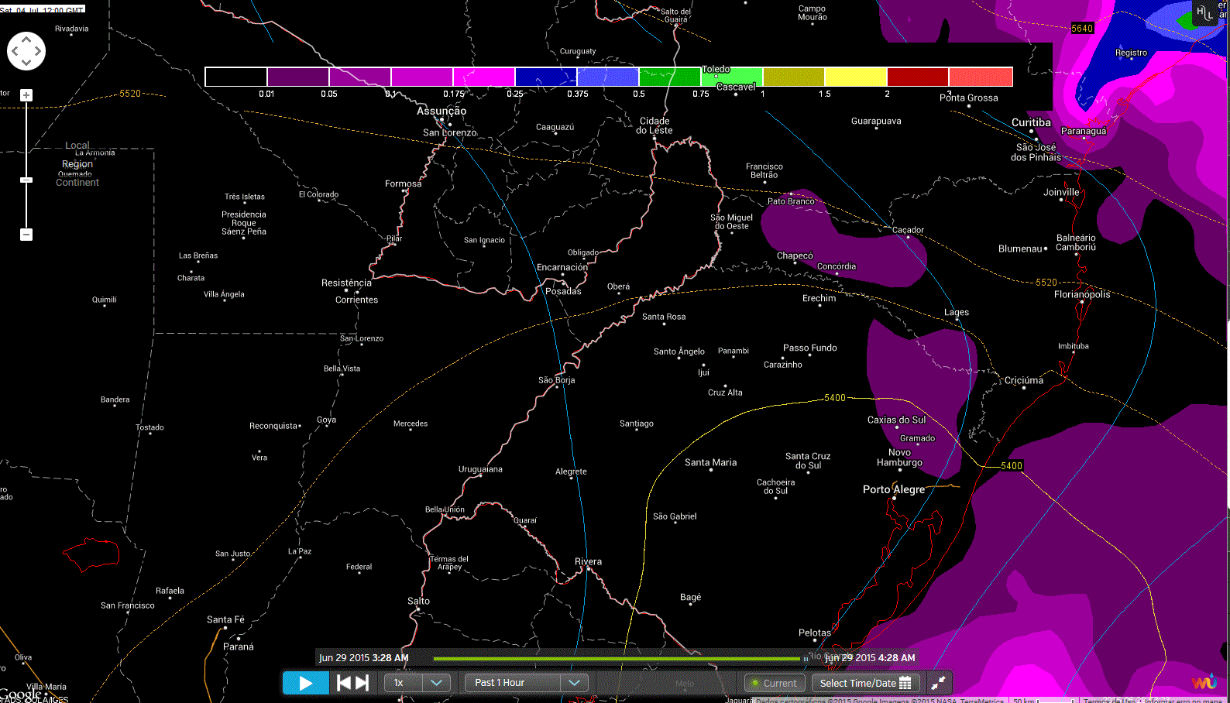Pan the map up with arrow

(x=26, y=39)
